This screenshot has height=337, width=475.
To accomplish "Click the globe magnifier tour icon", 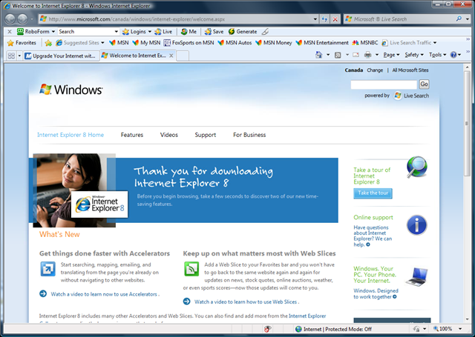I will pyautogui.click(x=417, y=167).
